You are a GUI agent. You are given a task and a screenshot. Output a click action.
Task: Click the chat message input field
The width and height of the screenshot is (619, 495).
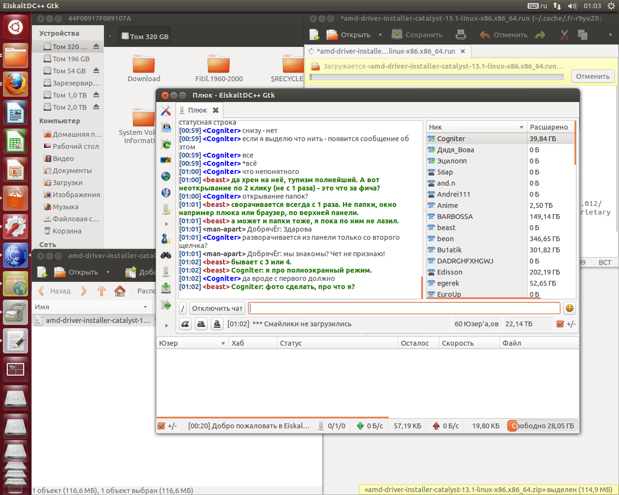404,308
